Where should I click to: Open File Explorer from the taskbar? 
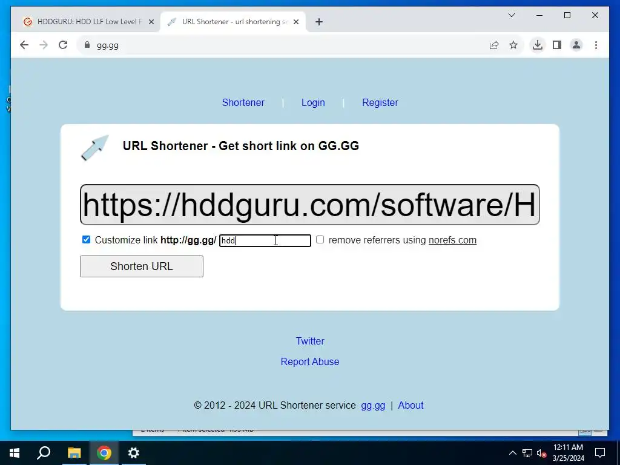pos(74,453)
